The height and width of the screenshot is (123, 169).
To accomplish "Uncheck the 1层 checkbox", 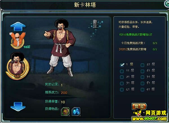I will [122, 65].
